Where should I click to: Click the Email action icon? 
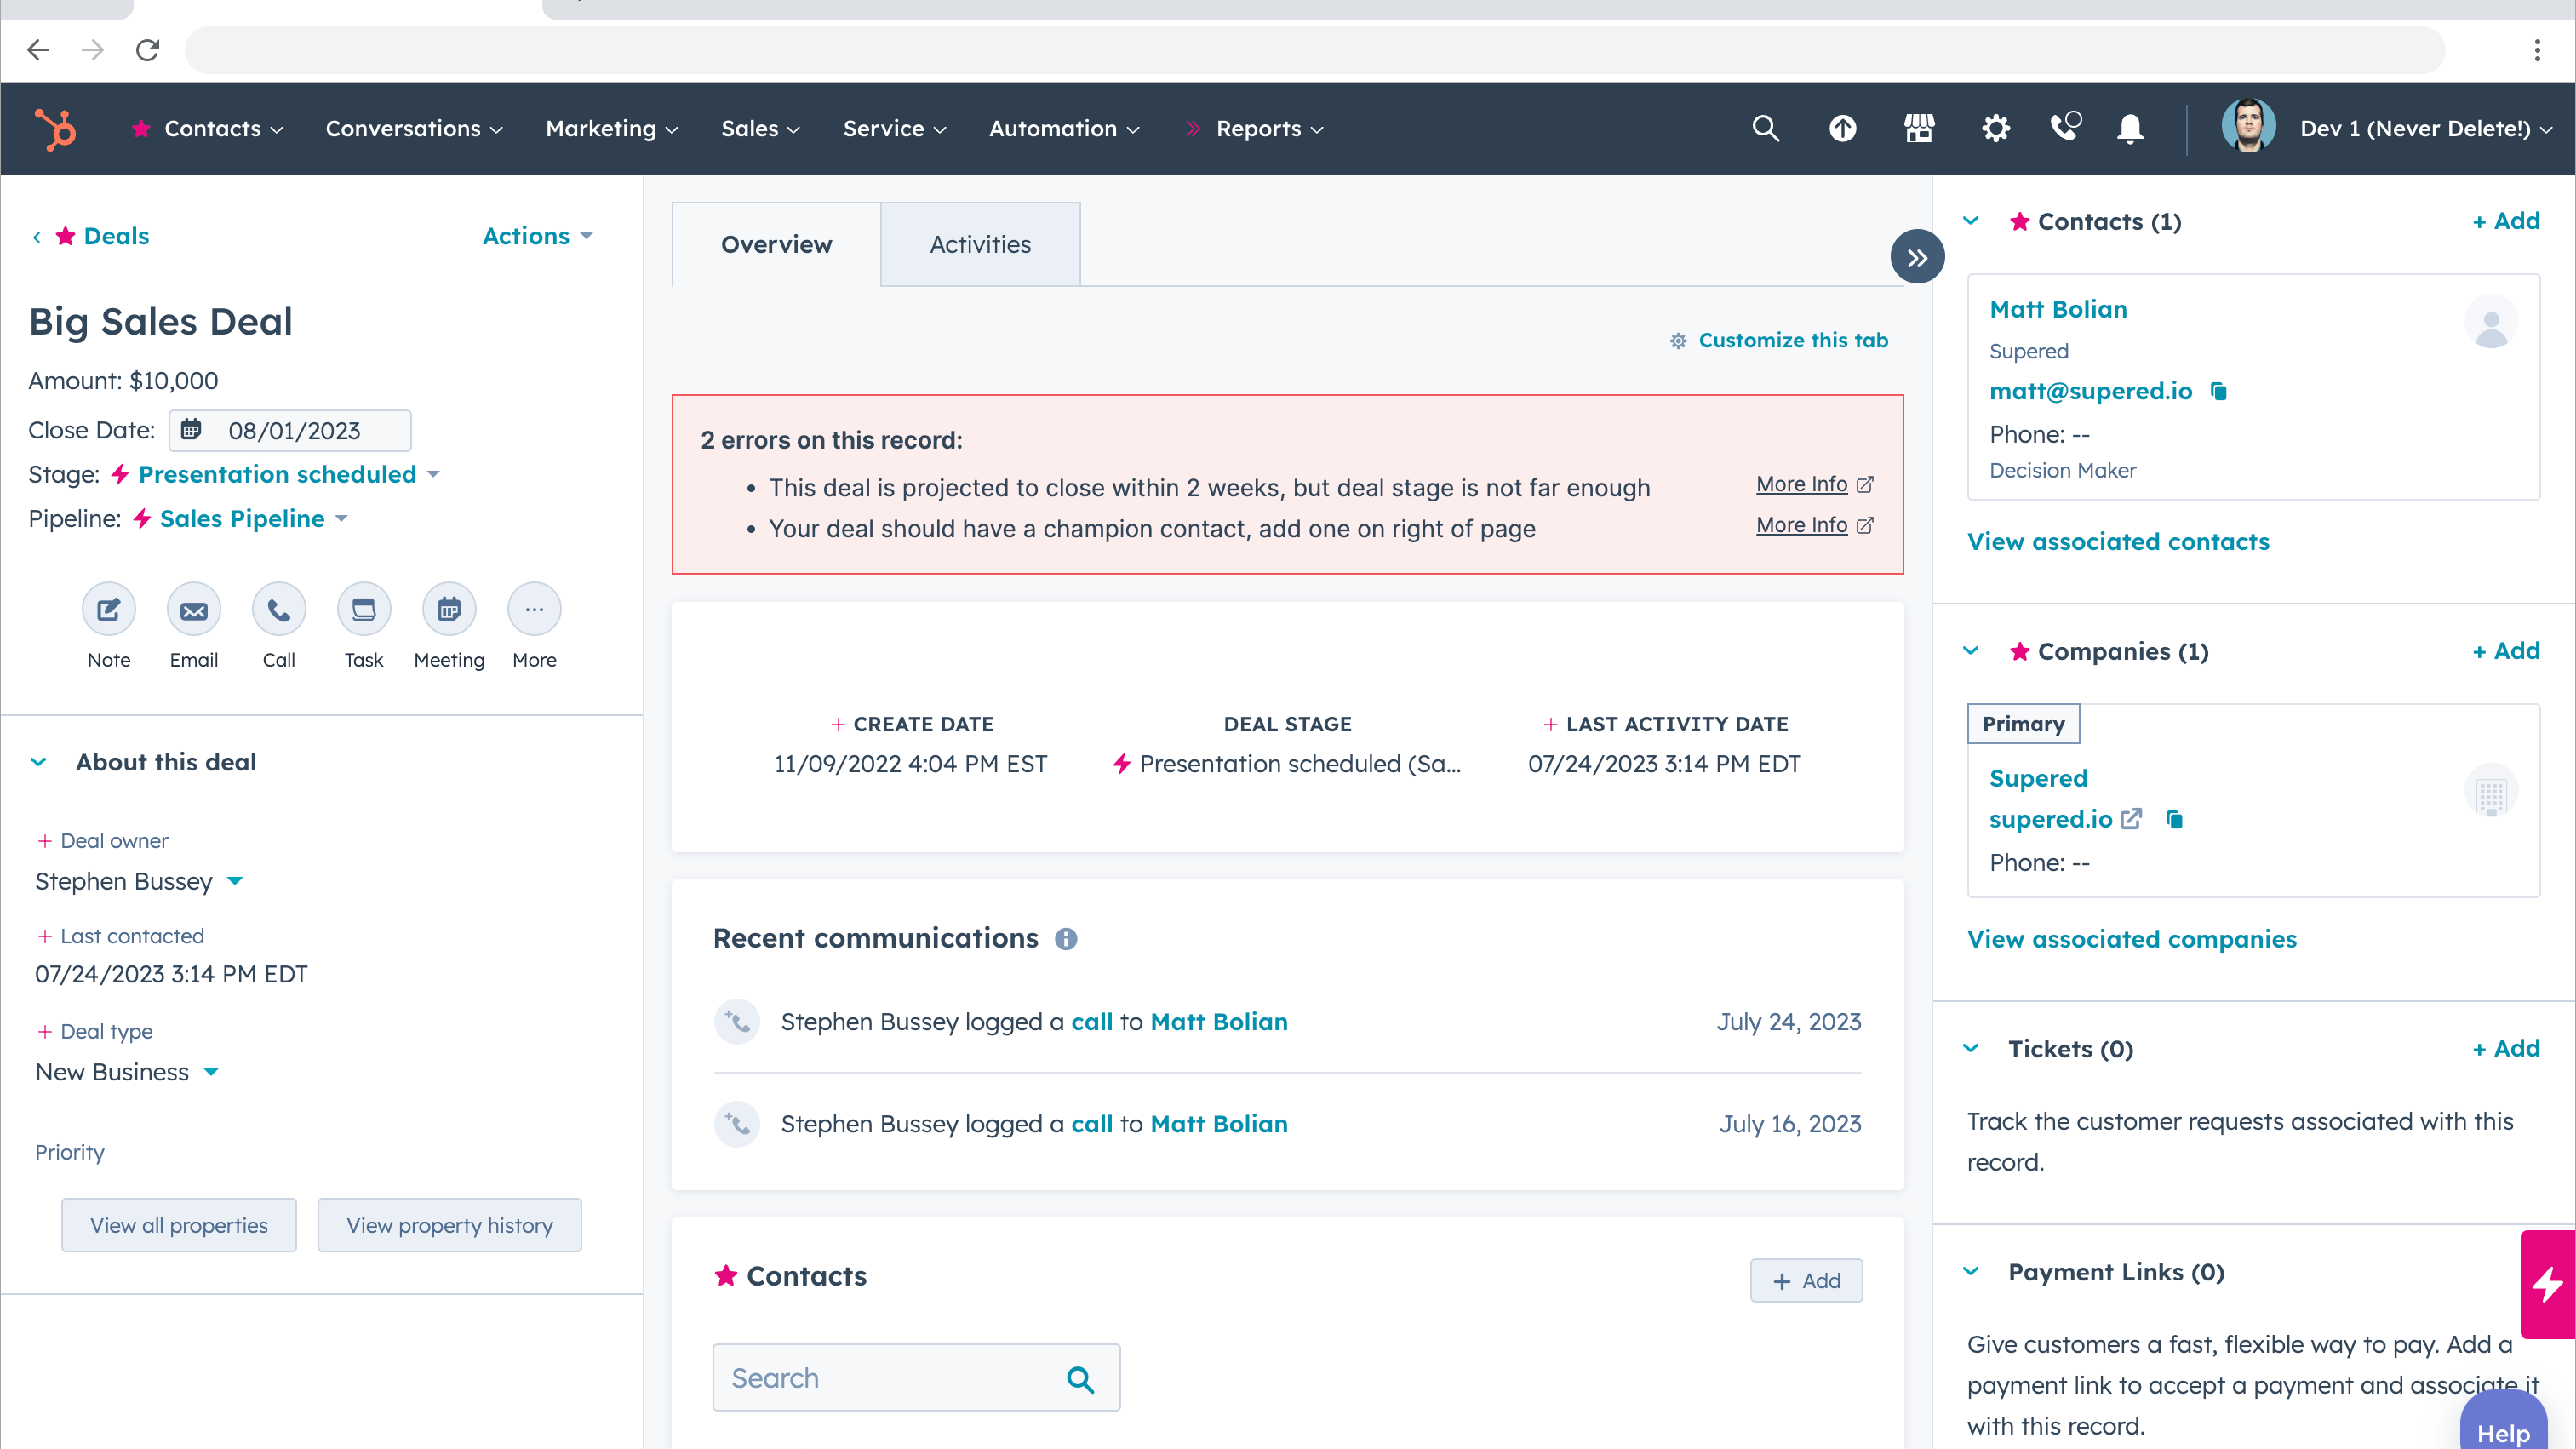point(194,609)
